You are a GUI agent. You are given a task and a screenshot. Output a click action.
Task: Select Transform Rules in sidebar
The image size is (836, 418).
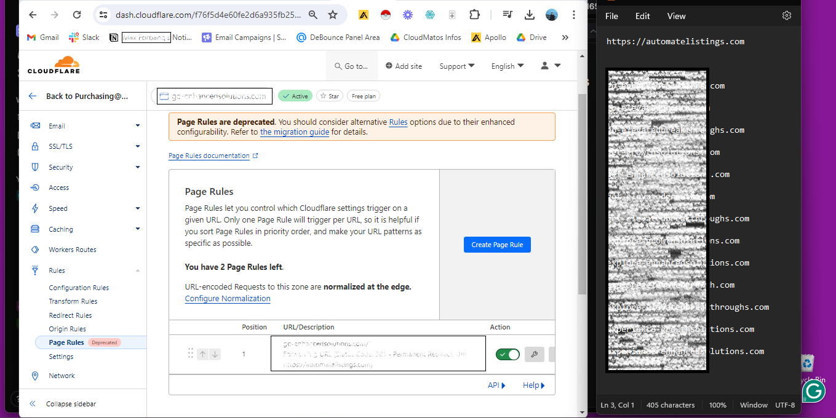(x=73, y=301)
